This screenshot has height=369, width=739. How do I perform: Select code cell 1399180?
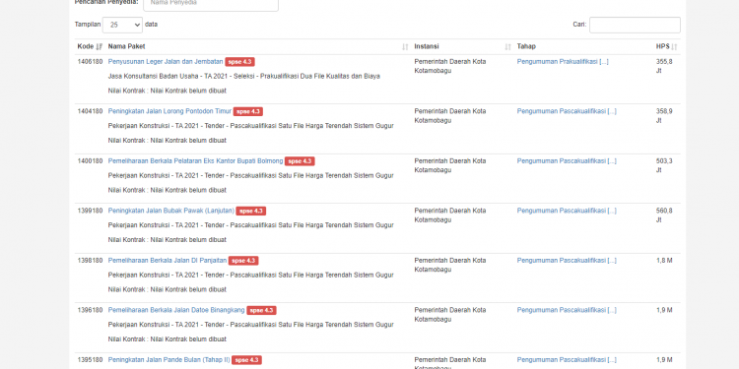click(x=90, y=211)
